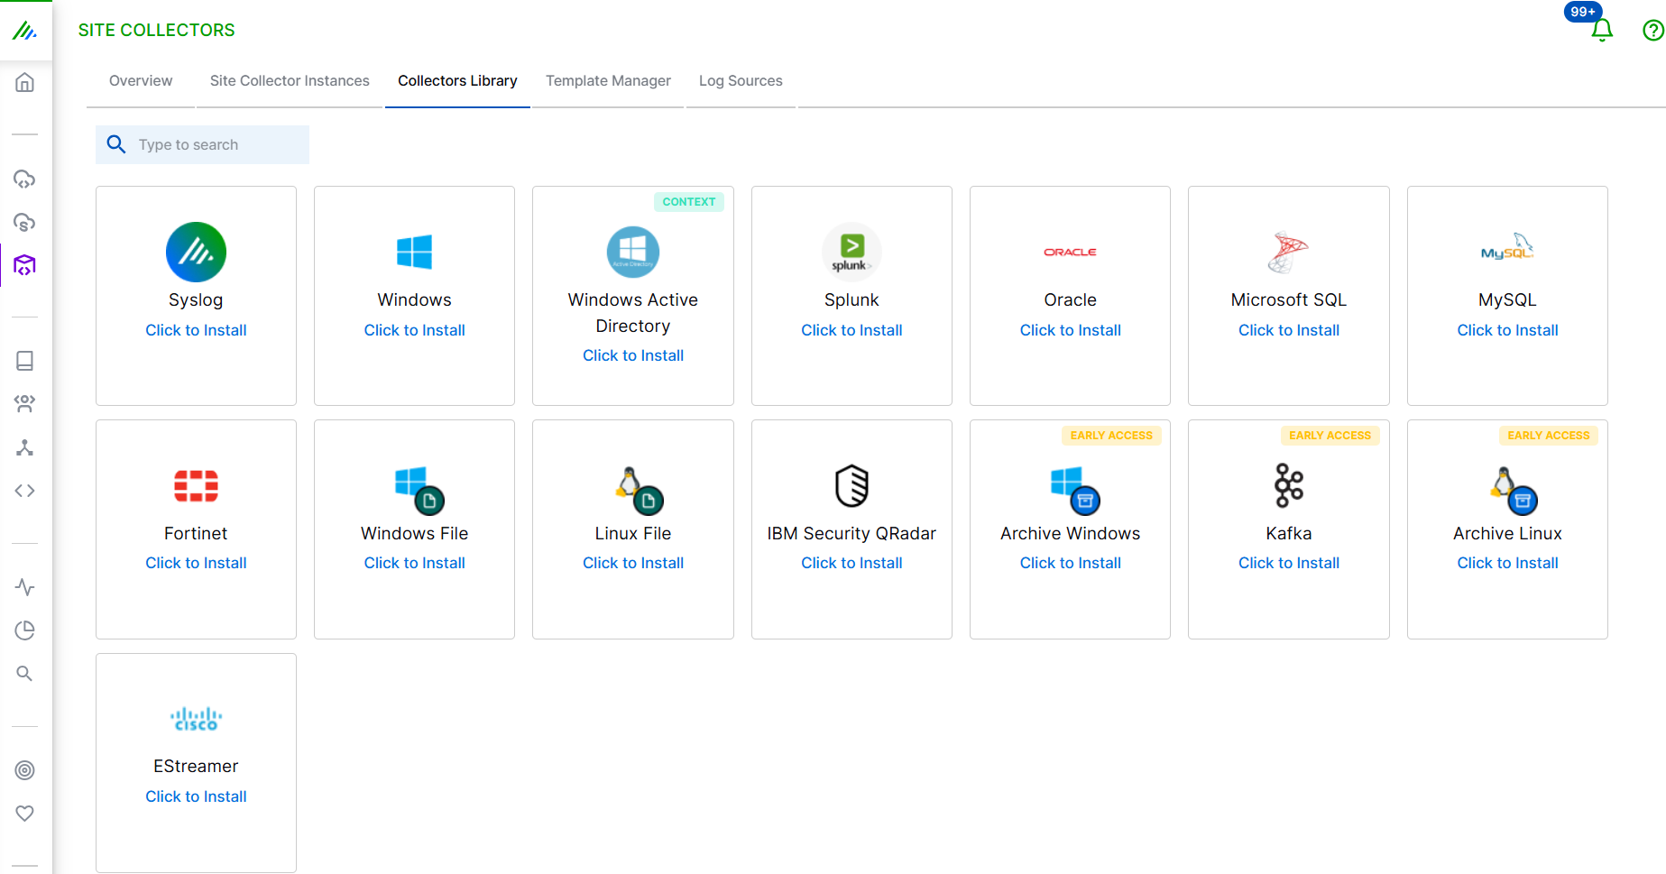Click the Microsoft SQL logo

pos(1289,252)
